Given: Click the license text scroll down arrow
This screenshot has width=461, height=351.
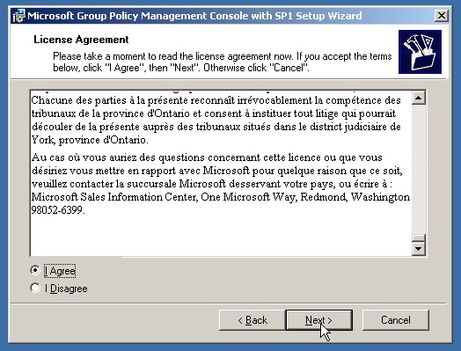Looking at the screenshot, I should (x=419, y=249).
